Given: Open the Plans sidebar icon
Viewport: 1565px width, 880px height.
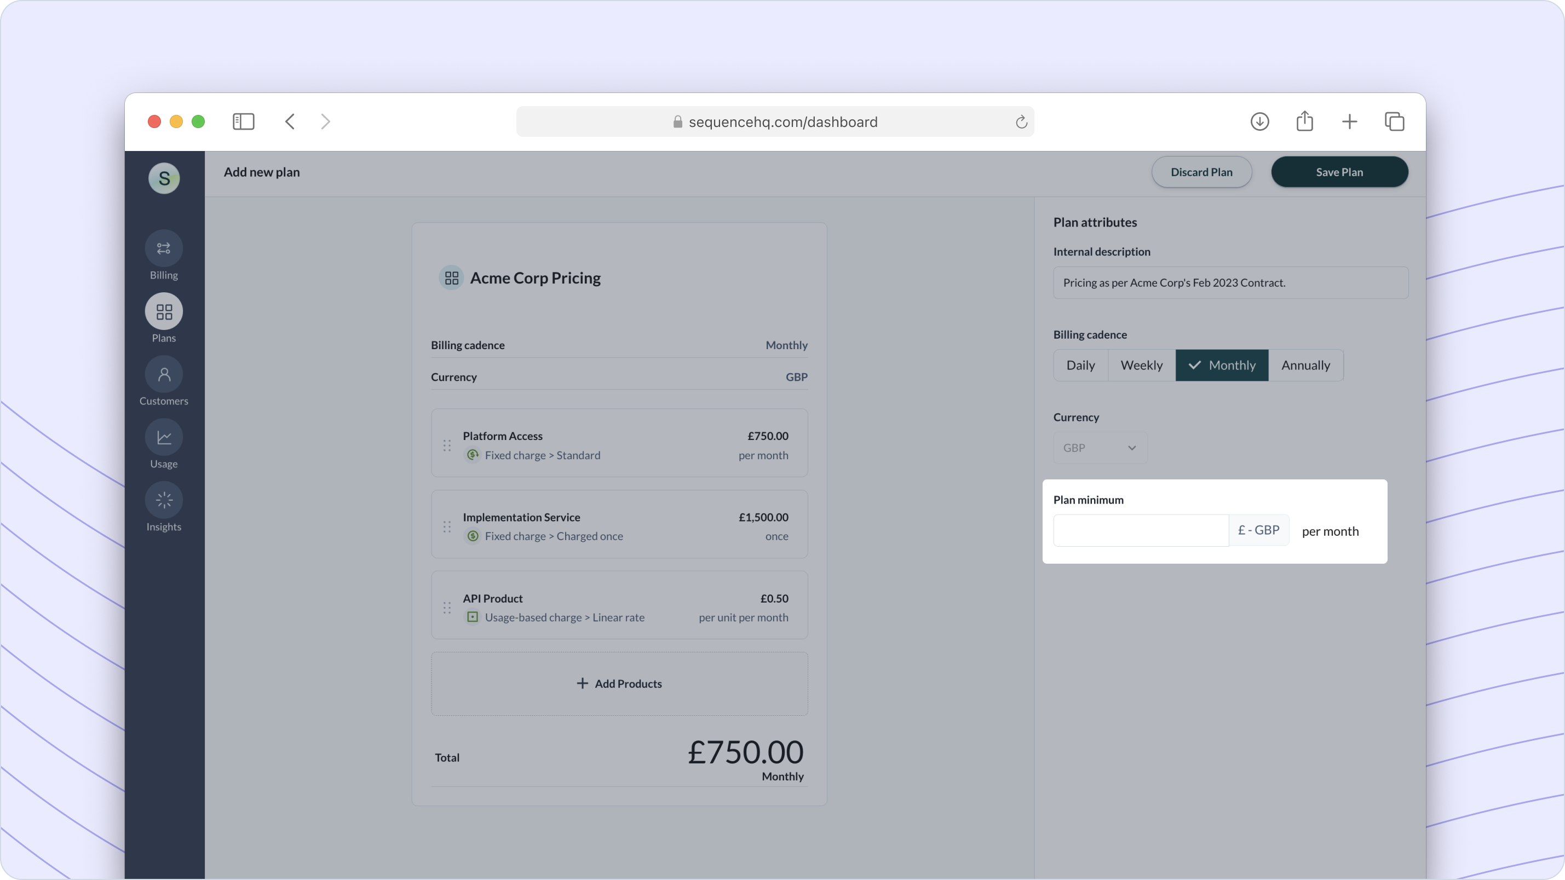Looking at the screenshot, I should [x=163, y=311].
